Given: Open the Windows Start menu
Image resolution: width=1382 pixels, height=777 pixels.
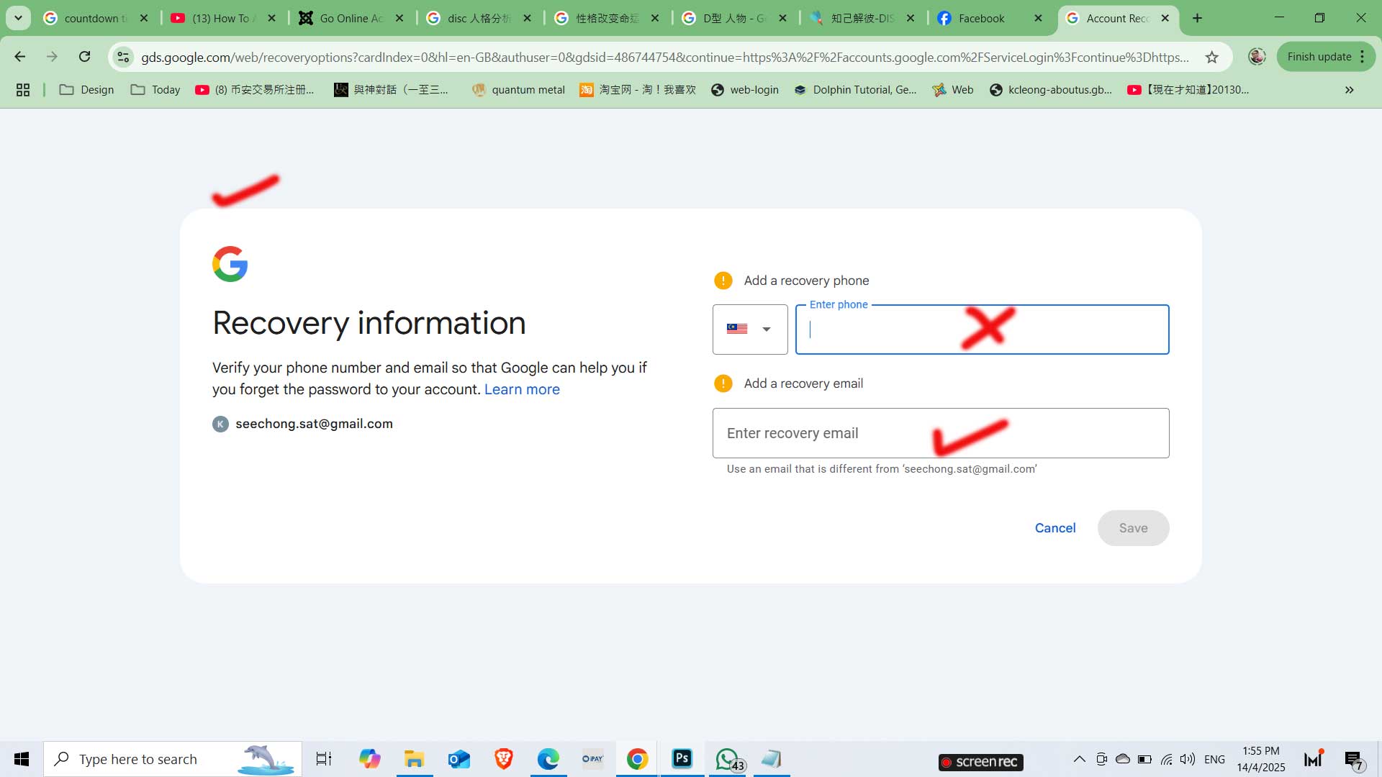Looking at the screenshot, I should click(x=22, y=759).
